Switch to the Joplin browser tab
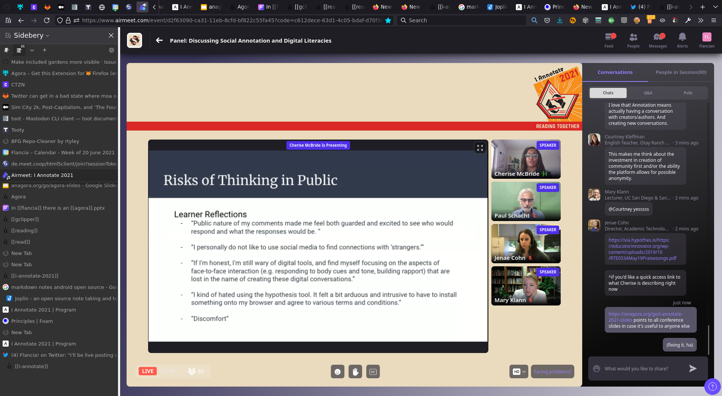Image resolution: width=722 pixels, height=396 pixels. pos(497,7)
